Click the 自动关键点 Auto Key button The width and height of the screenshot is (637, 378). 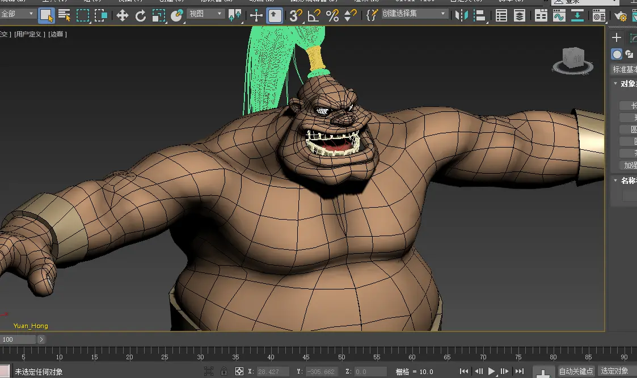click(576, 371)
